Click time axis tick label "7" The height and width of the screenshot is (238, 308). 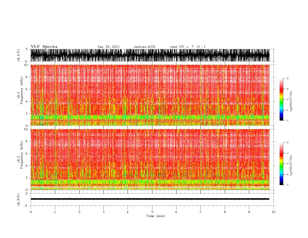[x=201, y=212]
